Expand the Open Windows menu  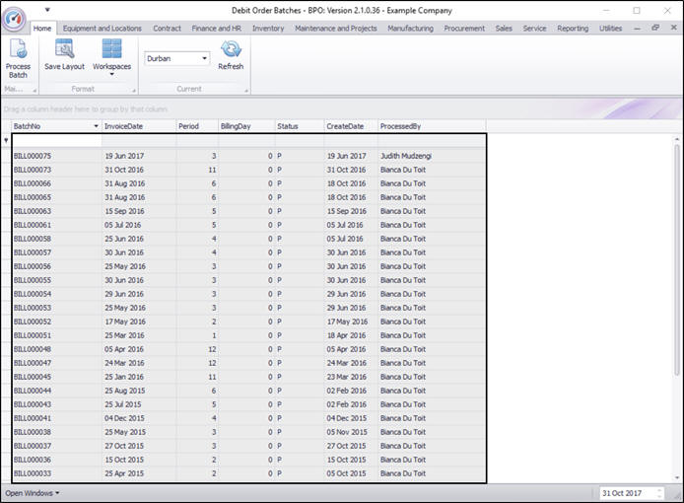[33, 492]
